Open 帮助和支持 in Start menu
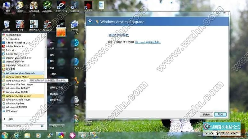Screen dimensions: 248x139 point(55,100)
